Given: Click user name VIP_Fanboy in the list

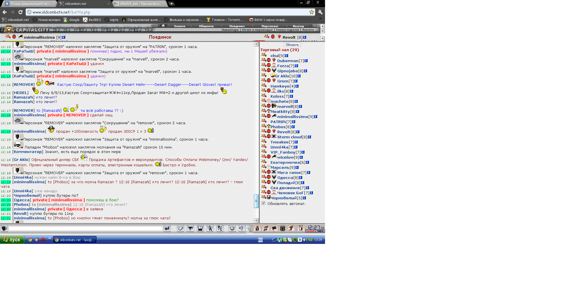Looking at the screenshot, I should [283, 152].
